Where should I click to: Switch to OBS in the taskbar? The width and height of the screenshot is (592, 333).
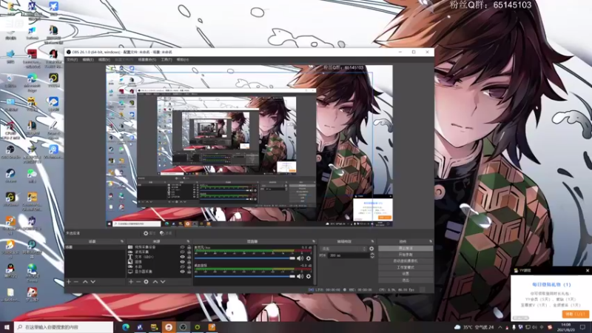[x=183, y=327]
